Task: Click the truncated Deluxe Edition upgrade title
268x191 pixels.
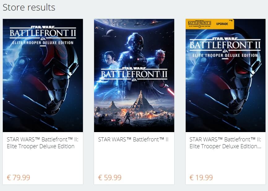Action: [x=225, y=143]
